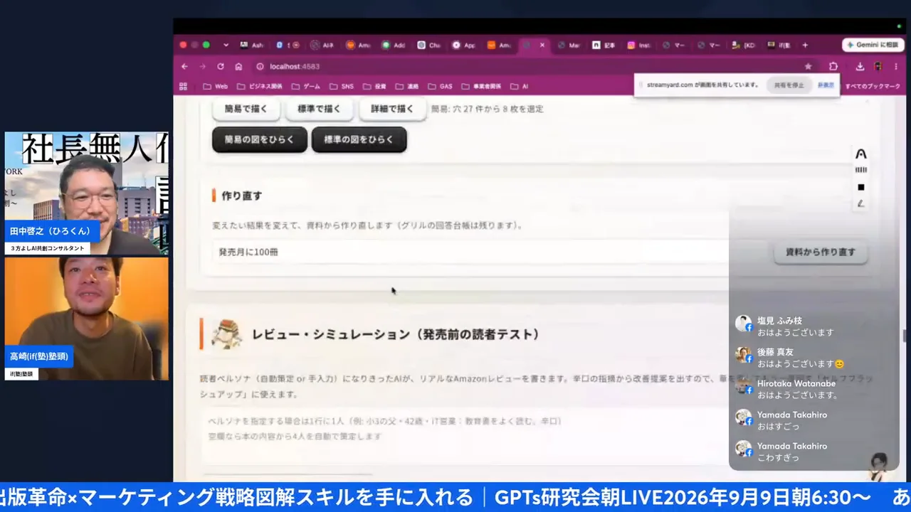This screenshot has height=512, width=911.
Task: Select the pencil tool in floating toolbar
Action: point(861,203)
